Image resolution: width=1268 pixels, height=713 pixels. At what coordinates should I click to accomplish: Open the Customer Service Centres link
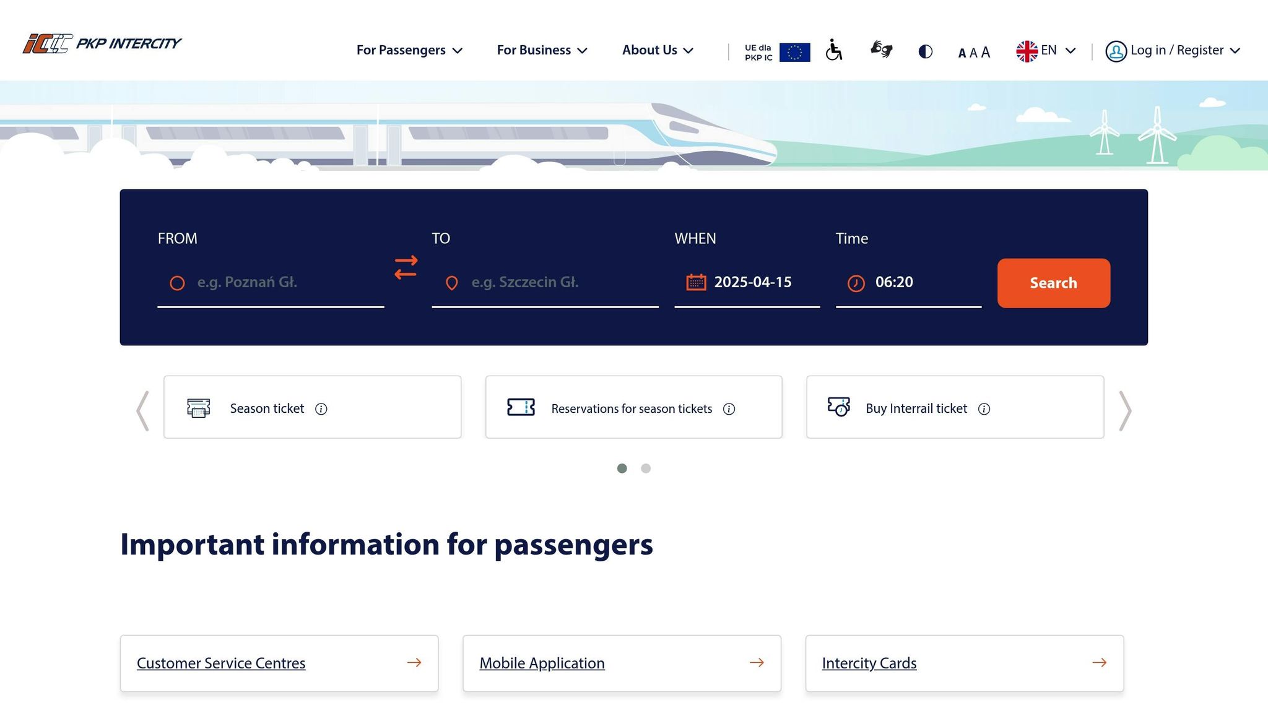(x=221, y=663)
